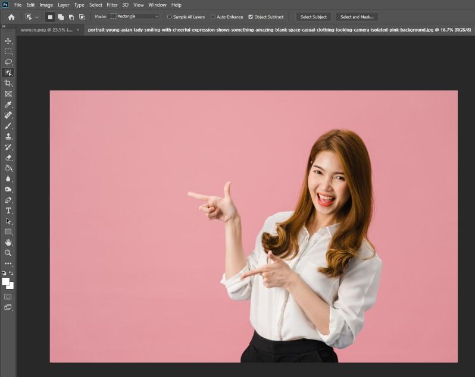This screenshot has height=377, width=475.
Task: Click the Photoshop Ps logo icon
Action: tap(5, 5)
